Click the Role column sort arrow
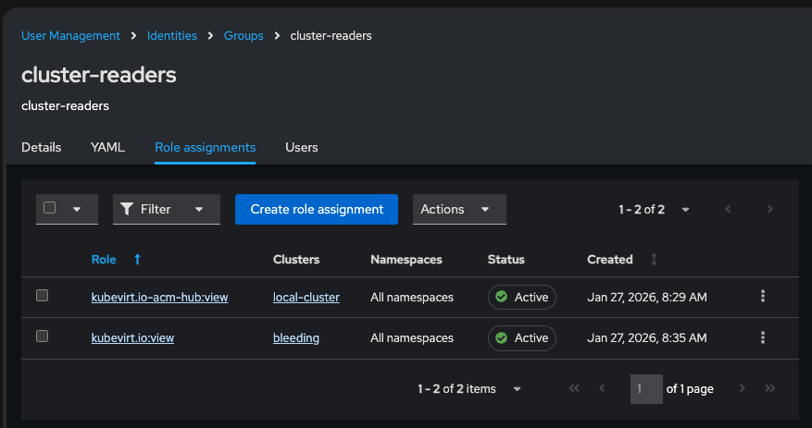812x428 pixels. tap(138, 260)
